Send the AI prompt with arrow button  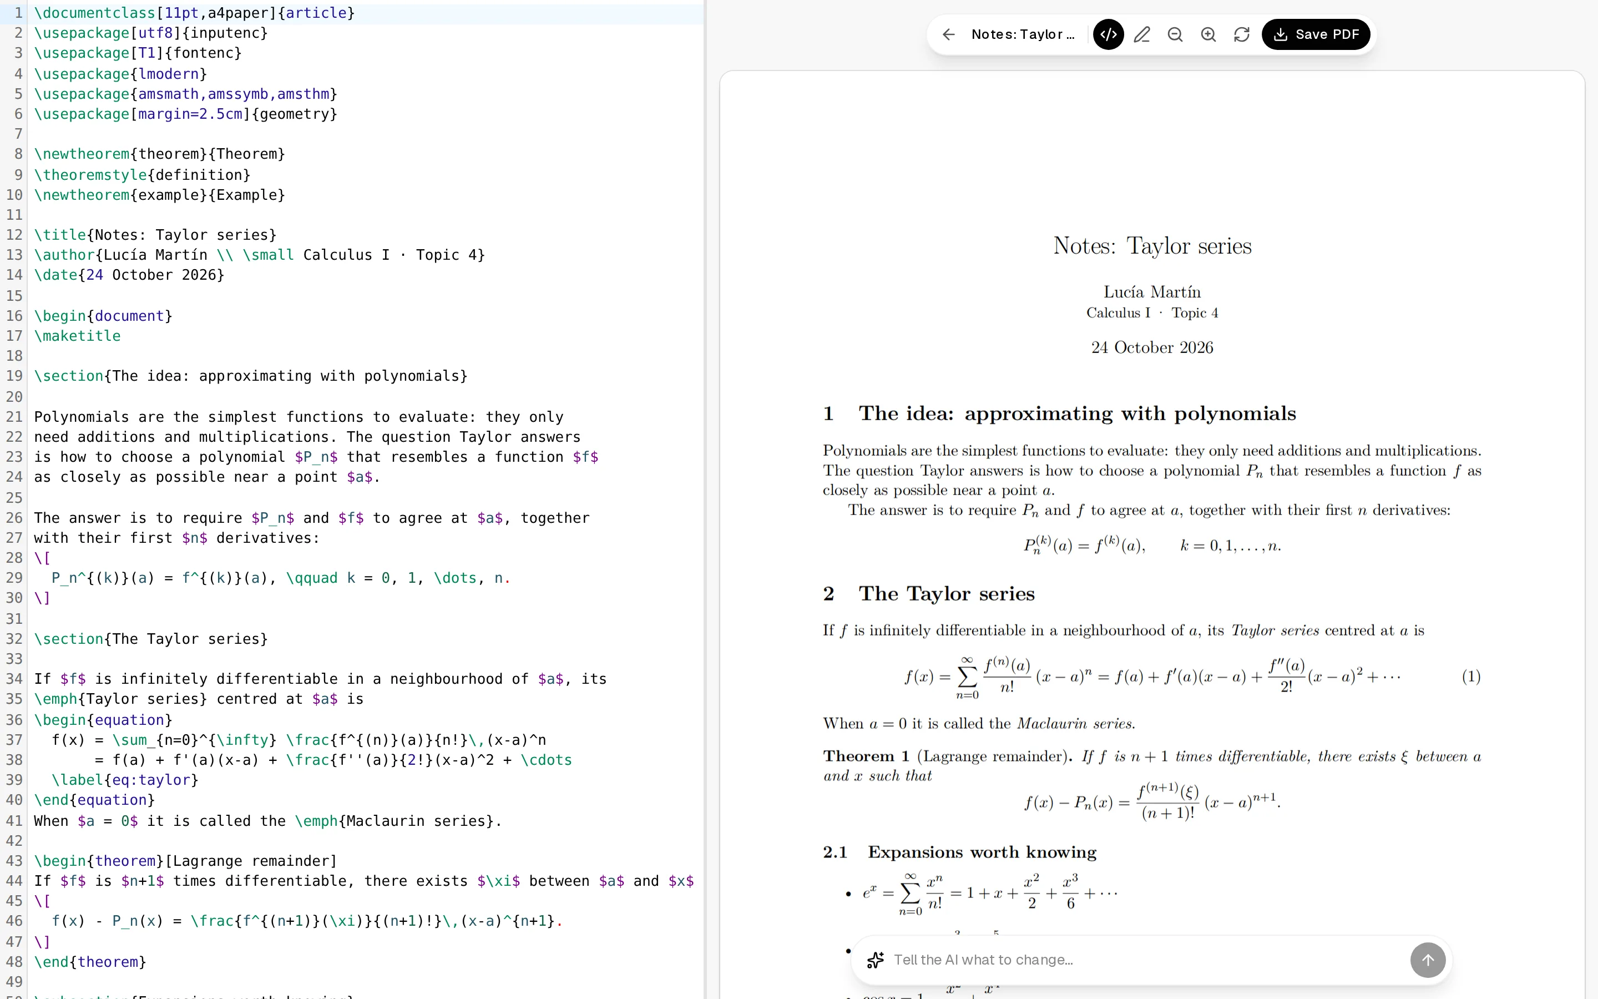(1428, 960)
